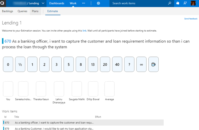Click the card slot labeled You
Image resolution: width=199 pixels, height=130 pixels.
[8, 89]
